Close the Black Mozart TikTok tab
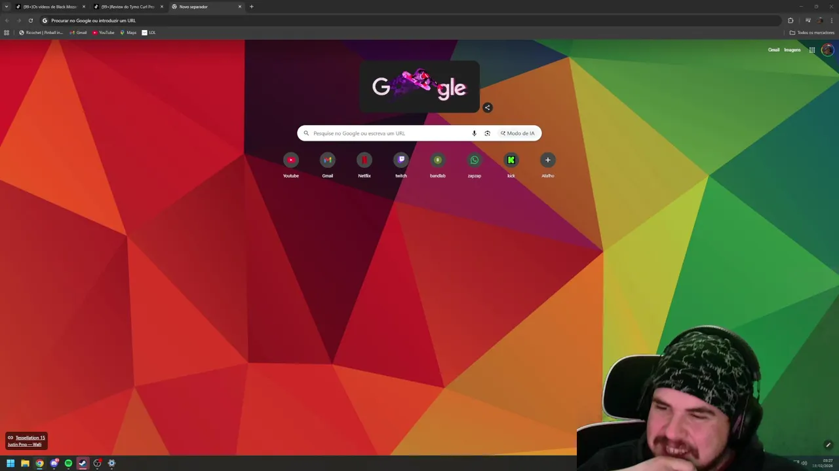 tap(84, 7)
